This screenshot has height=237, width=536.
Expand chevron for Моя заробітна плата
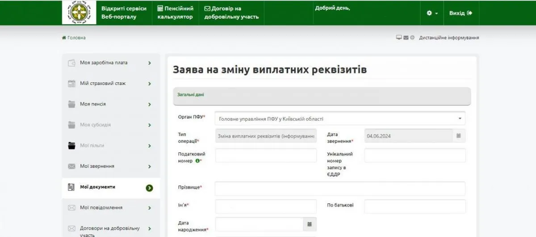coord(149,63)
